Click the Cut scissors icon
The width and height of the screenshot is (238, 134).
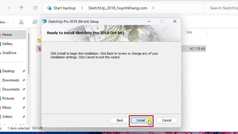21,22
